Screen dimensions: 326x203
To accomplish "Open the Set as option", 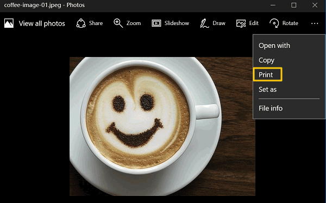I will [x=267, y=90].
